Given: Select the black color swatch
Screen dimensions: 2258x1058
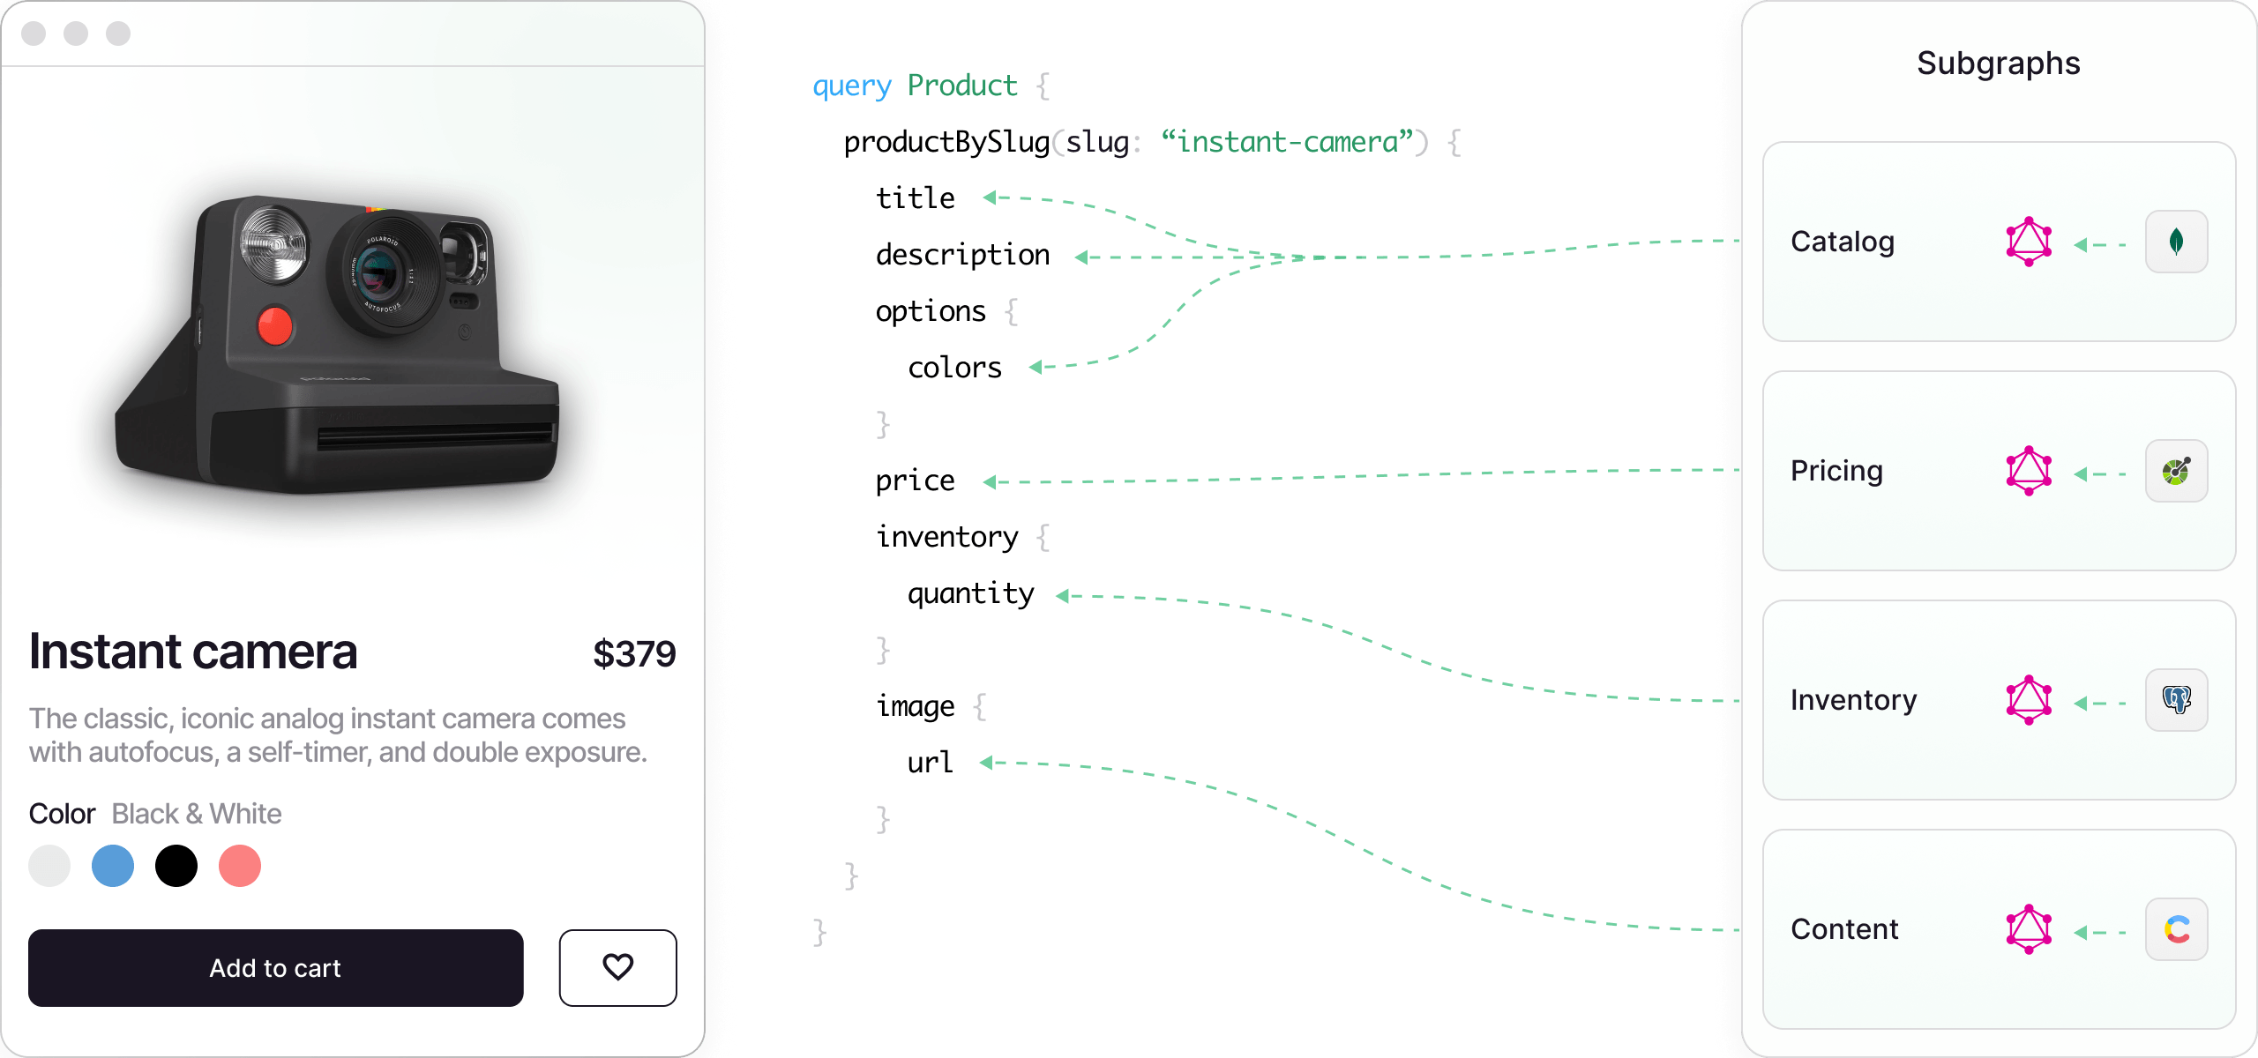Looking at the screenshot, I should point(176,865).
